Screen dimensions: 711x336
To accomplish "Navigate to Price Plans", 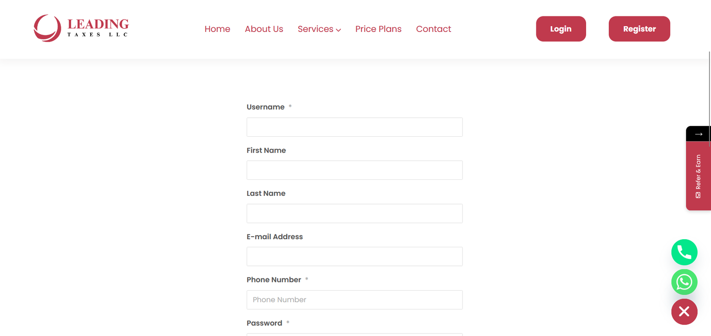I will coord(378,29).
